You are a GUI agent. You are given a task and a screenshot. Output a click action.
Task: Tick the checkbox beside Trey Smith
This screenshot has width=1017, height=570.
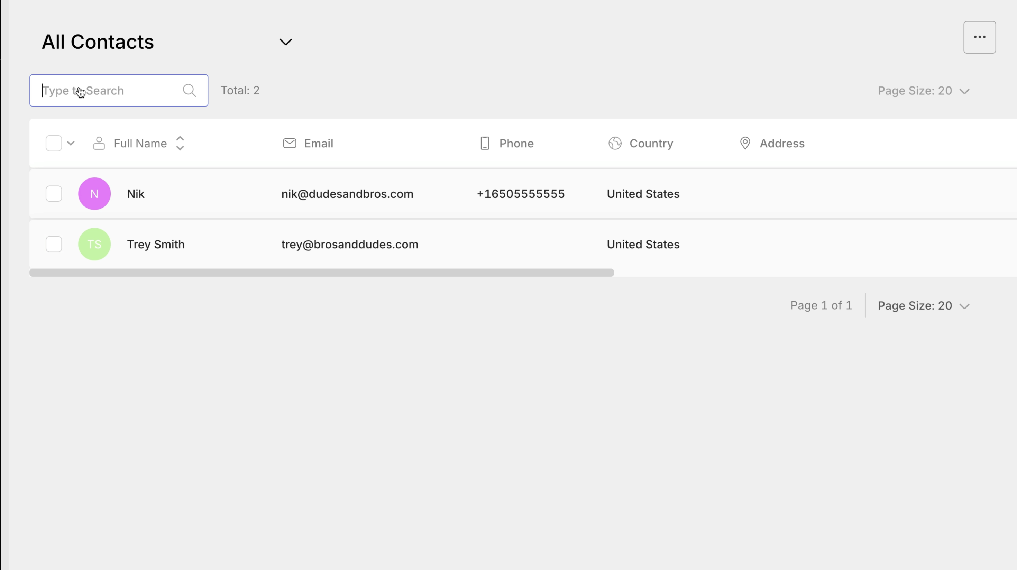54,244
